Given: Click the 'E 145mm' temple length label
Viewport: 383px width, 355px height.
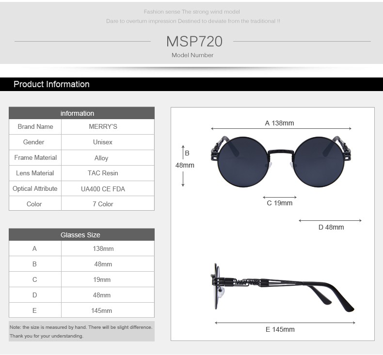Looking at the screenshot, I should tap(280, 329).
